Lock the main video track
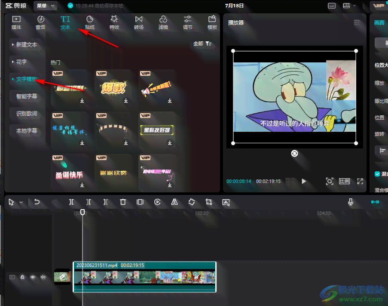The image size is (388, 306). 22,277
